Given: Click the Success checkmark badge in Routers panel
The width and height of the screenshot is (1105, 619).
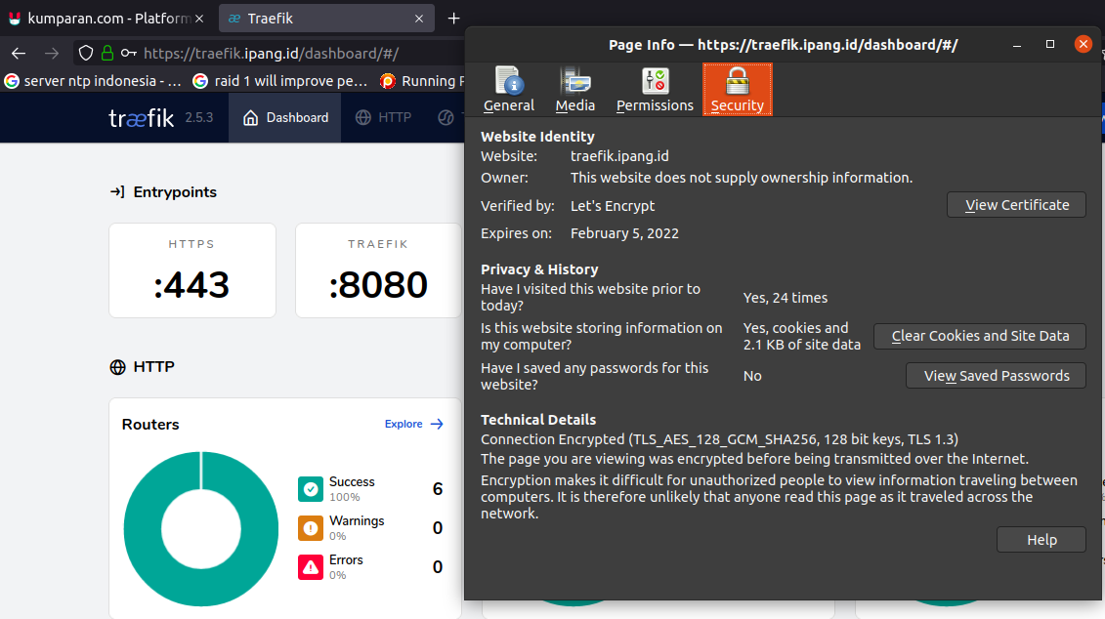Looking at the screenshot, I should pyautogui.click(x=310, y=488).
